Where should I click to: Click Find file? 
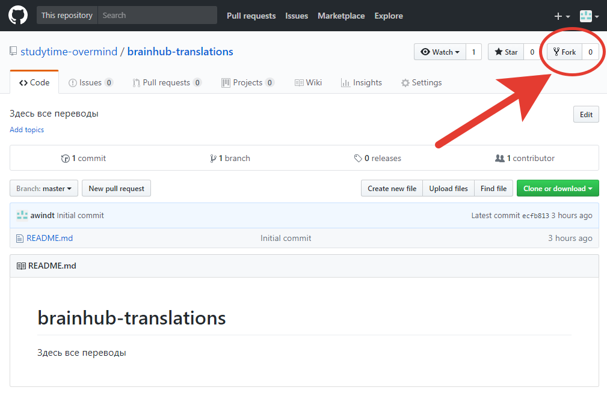coord(493,188)
